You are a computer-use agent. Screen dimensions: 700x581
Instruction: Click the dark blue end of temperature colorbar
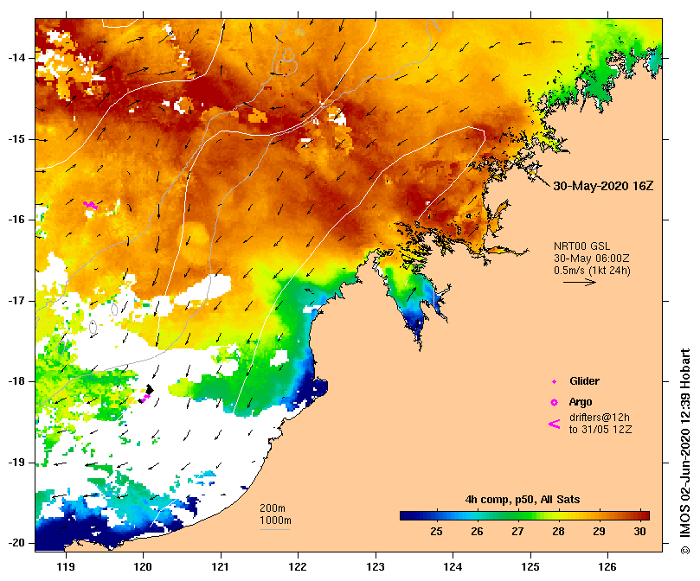[408, 516]
